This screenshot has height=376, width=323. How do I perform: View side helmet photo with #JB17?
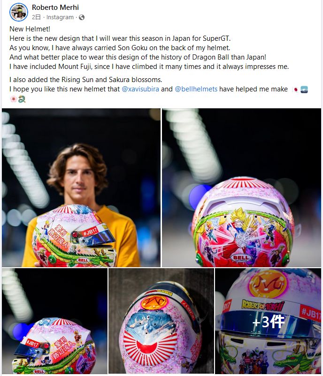click(55, 321)
